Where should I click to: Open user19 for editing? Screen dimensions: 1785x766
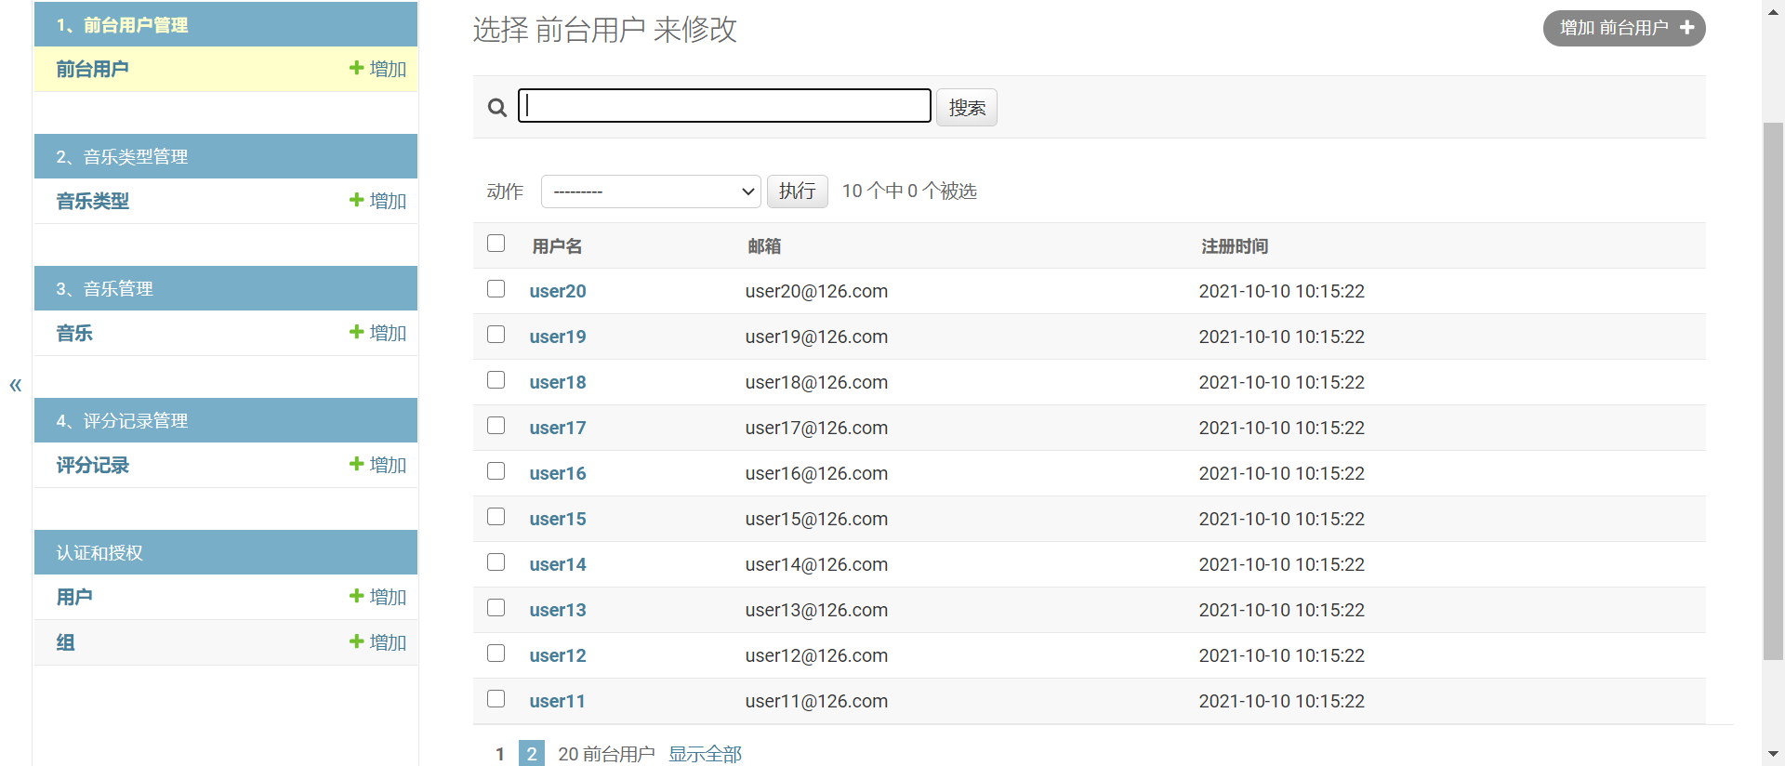tap(558, 337)
